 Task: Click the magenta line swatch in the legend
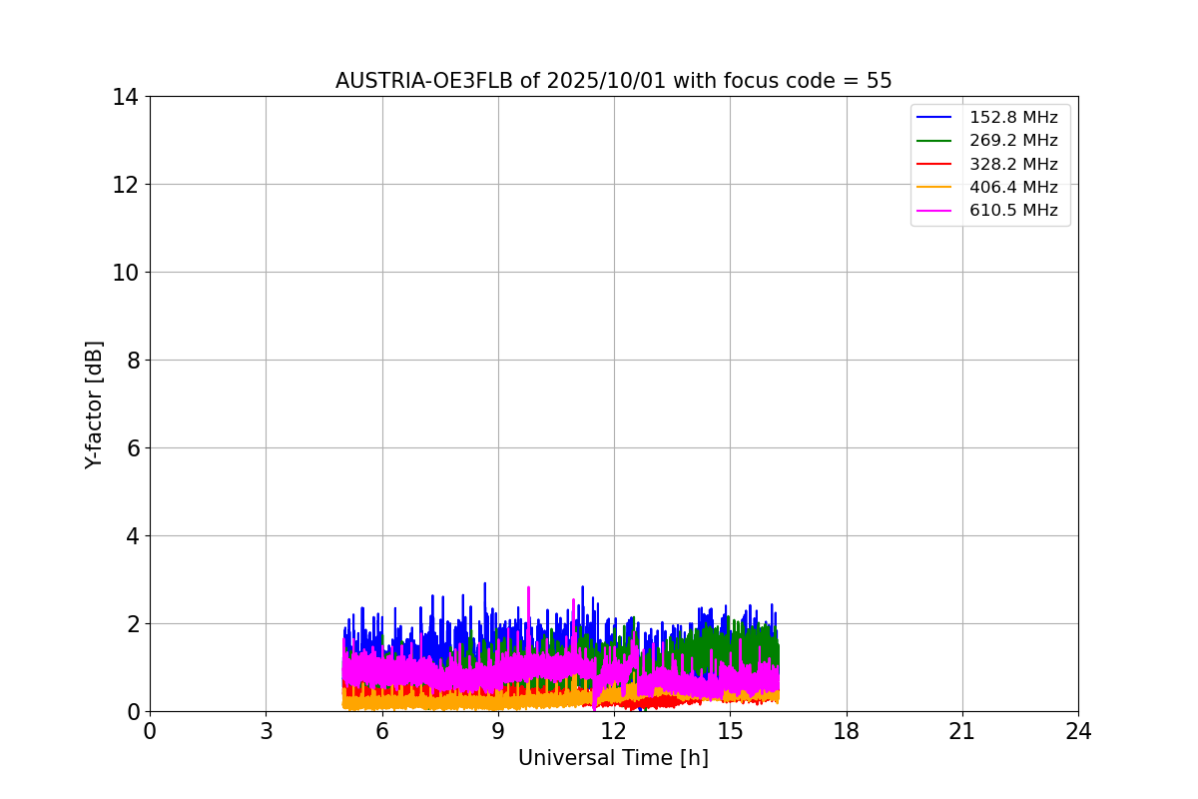point(934,211)
